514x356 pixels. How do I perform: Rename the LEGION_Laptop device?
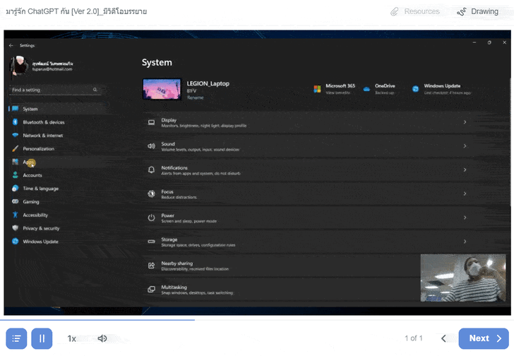coord(195,97)
